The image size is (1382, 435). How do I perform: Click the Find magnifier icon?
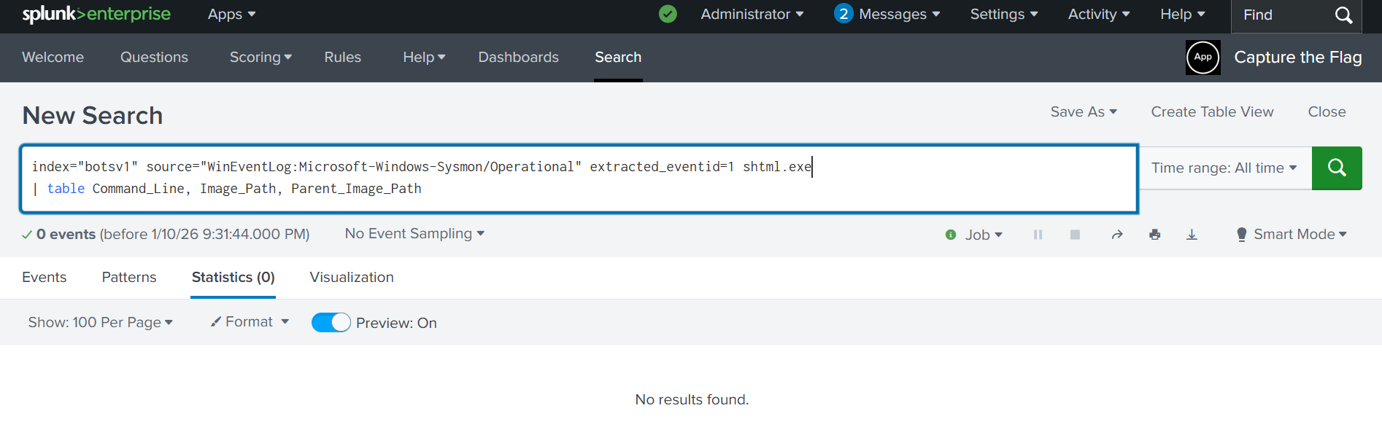pos(1343,15)
